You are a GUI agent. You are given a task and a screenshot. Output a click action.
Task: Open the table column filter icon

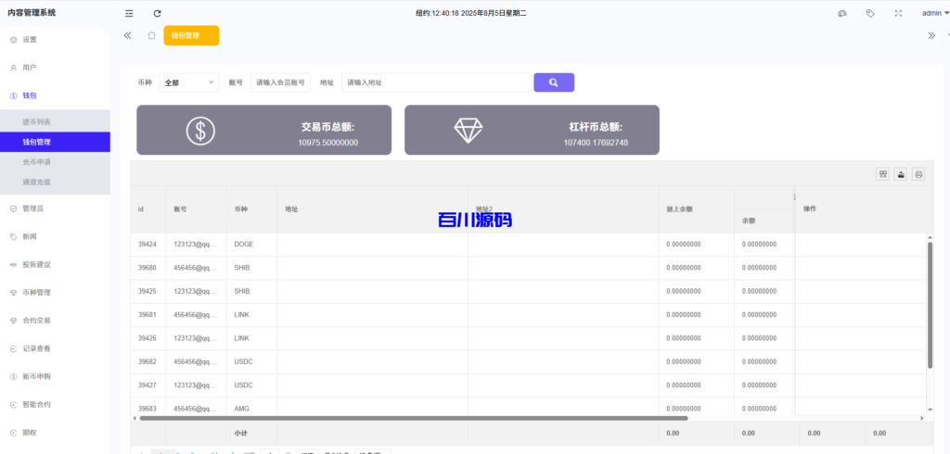tap(882, 174)
